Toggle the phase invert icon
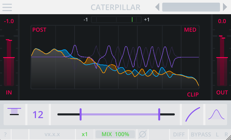The height and width of the screenshot is (140, 231). point(143,134)
